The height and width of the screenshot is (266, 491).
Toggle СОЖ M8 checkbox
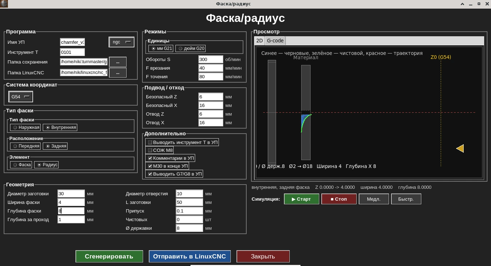tap(160, 150)
